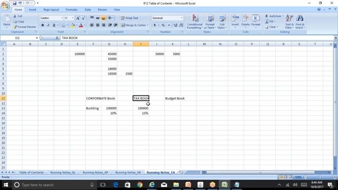
Task: Switch to the View ribbon tab
Action: (x=117, y=9)
